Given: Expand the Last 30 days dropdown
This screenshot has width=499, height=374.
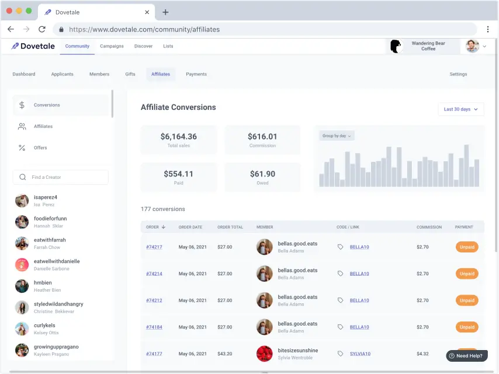Looking at the screenshot, I should [460, 109].
